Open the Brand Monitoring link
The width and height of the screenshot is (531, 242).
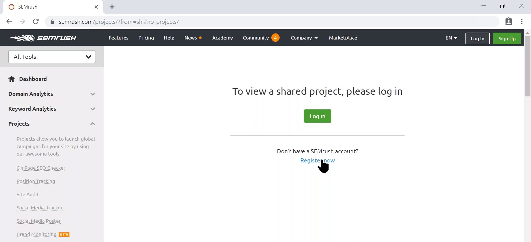point(37,234)
